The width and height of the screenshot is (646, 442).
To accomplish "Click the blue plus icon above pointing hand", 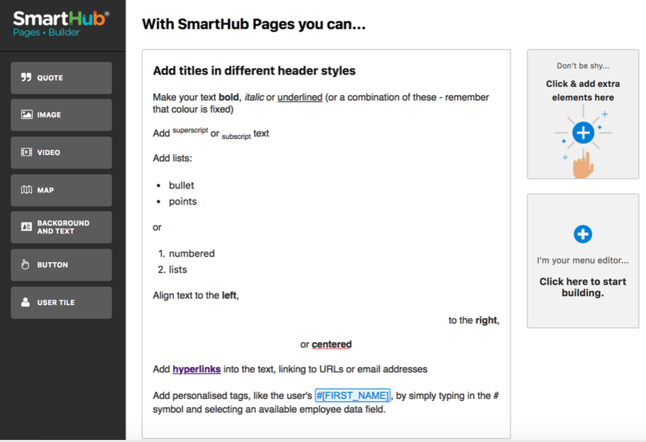I will [x=583, y=133].
